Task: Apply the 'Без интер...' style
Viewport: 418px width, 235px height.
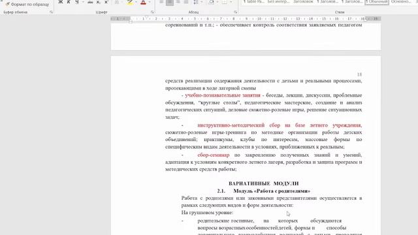Action: click(278, 2)
